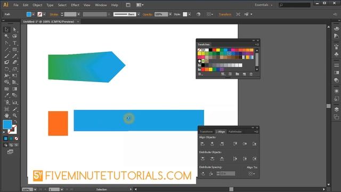Screen dimensions: 341x192
Task: Activate the Pen tool
Action: pos(6,43)
